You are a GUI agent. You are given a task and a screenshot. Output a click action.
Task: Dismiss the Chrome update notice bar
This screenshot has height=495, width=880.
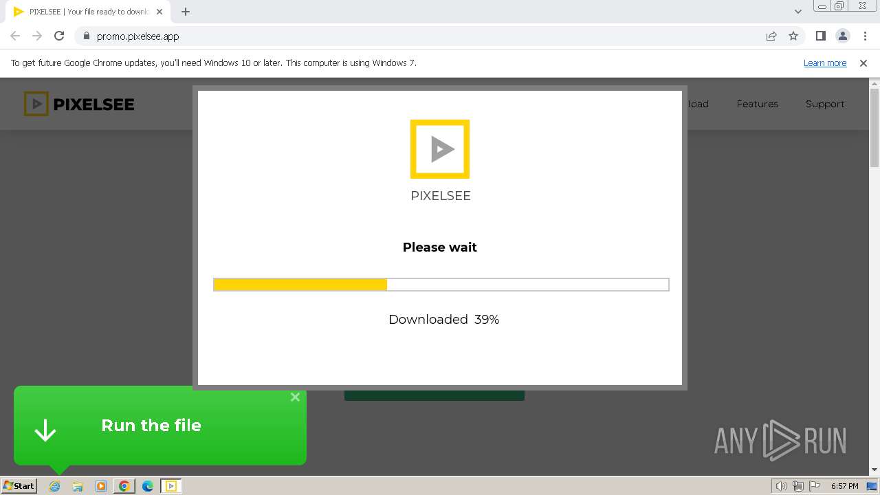(x=863, y=63)
